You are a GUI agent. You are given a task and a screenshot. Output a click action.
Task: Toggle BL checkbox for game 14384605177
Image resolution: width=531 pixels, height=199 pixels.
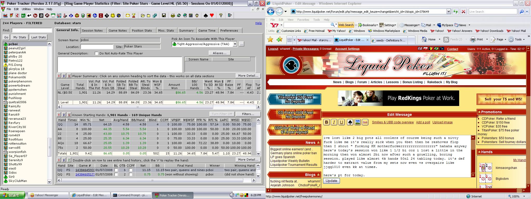(x=116, y=174)
